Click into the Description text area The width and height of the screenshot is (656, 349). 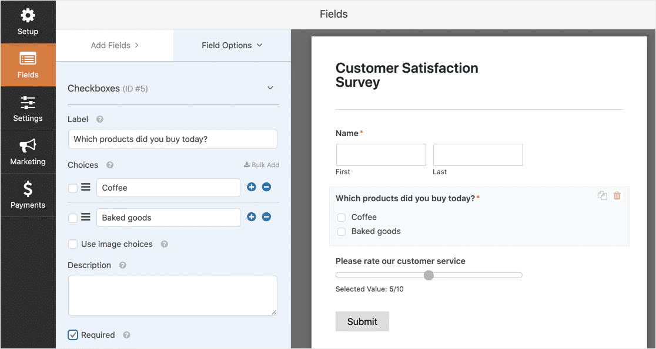click(x=172, y=296)
